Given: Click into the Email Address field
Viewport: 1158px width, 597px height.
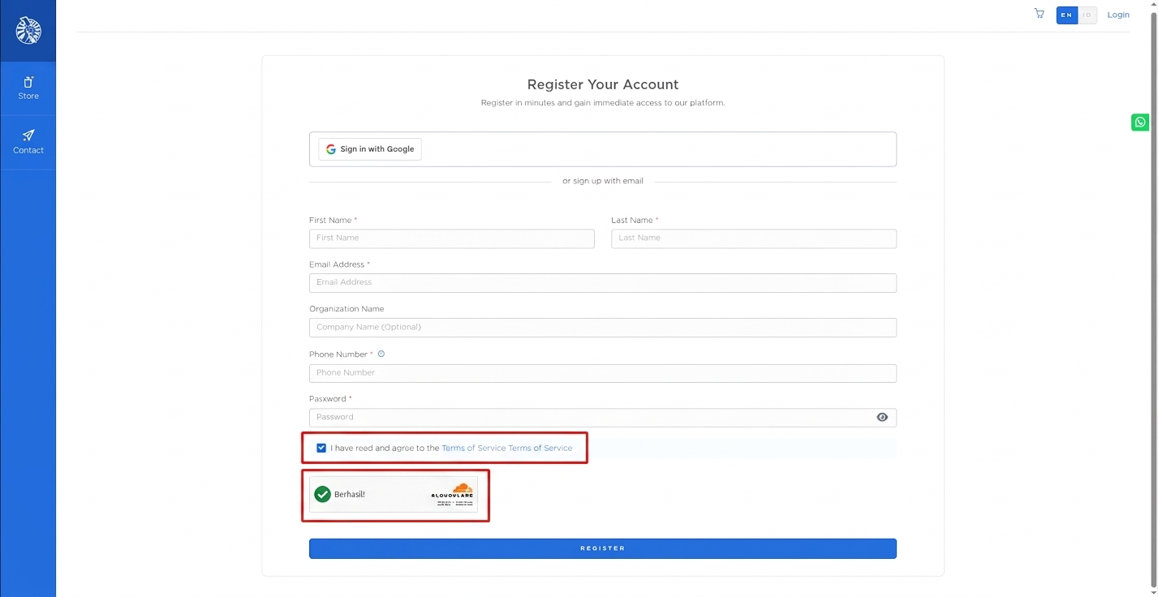Looking at the screenshot, I should 603,283.
